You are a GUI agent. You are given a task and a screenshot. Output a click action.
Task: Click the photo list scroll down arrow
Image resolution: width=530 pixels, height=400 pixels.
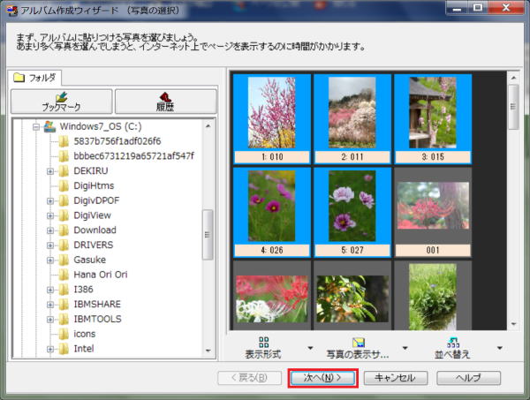[513, 324]
